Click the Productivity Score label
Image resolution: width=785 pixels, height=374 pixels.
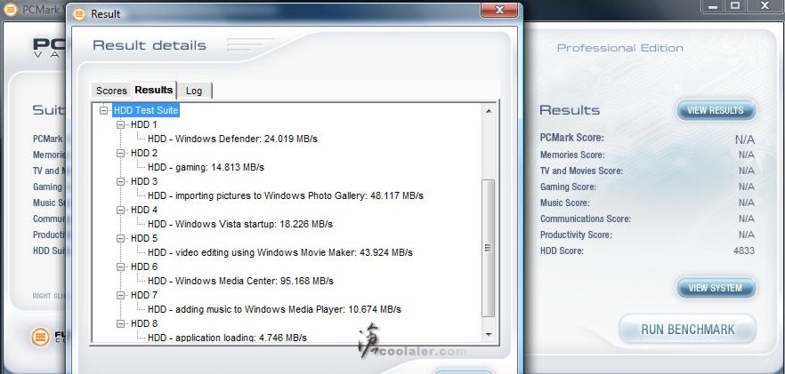pos(576,235)
